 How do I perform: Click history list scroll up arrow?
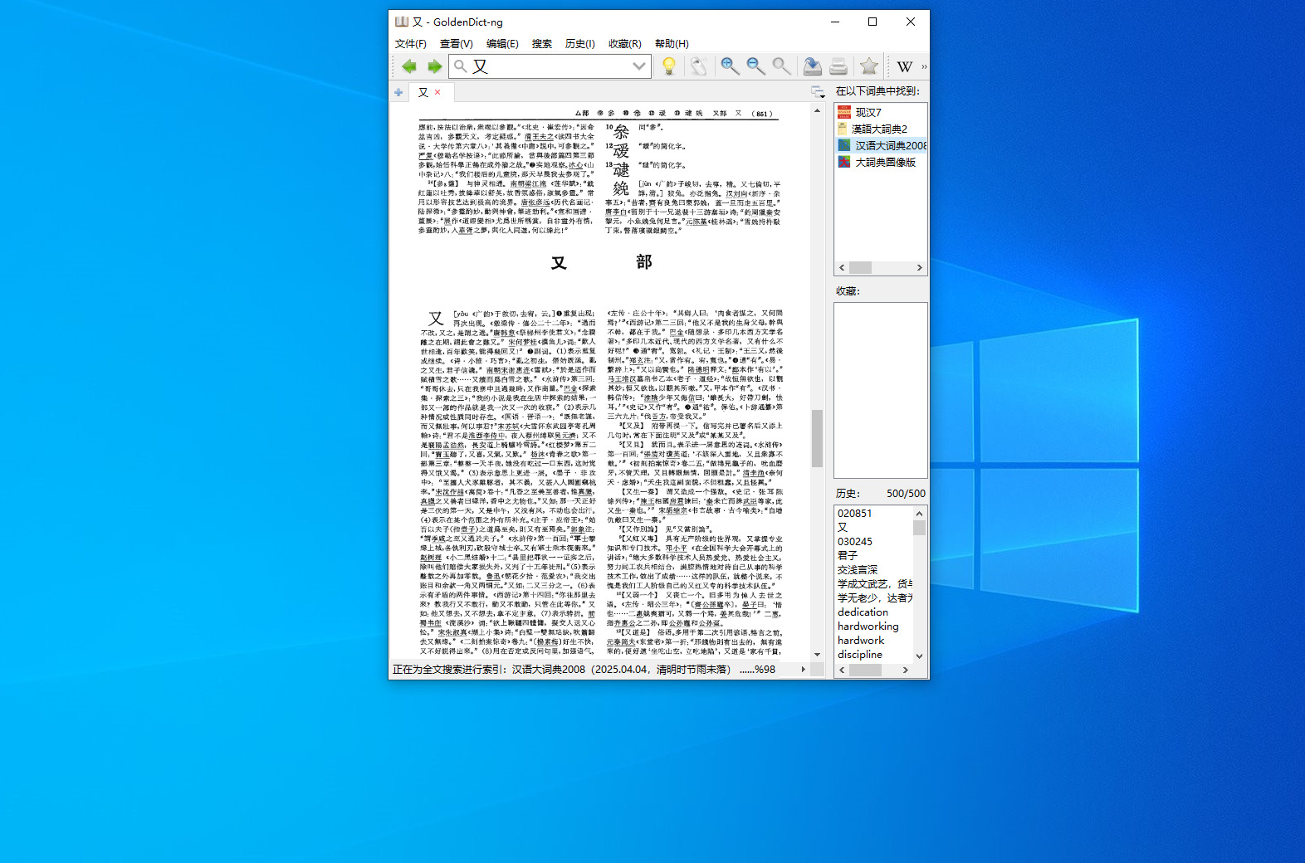point(919,513)
